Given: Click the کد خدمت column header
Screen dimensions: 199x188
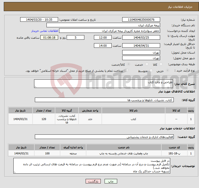Looking at the screenshot, I should point(175,147).
